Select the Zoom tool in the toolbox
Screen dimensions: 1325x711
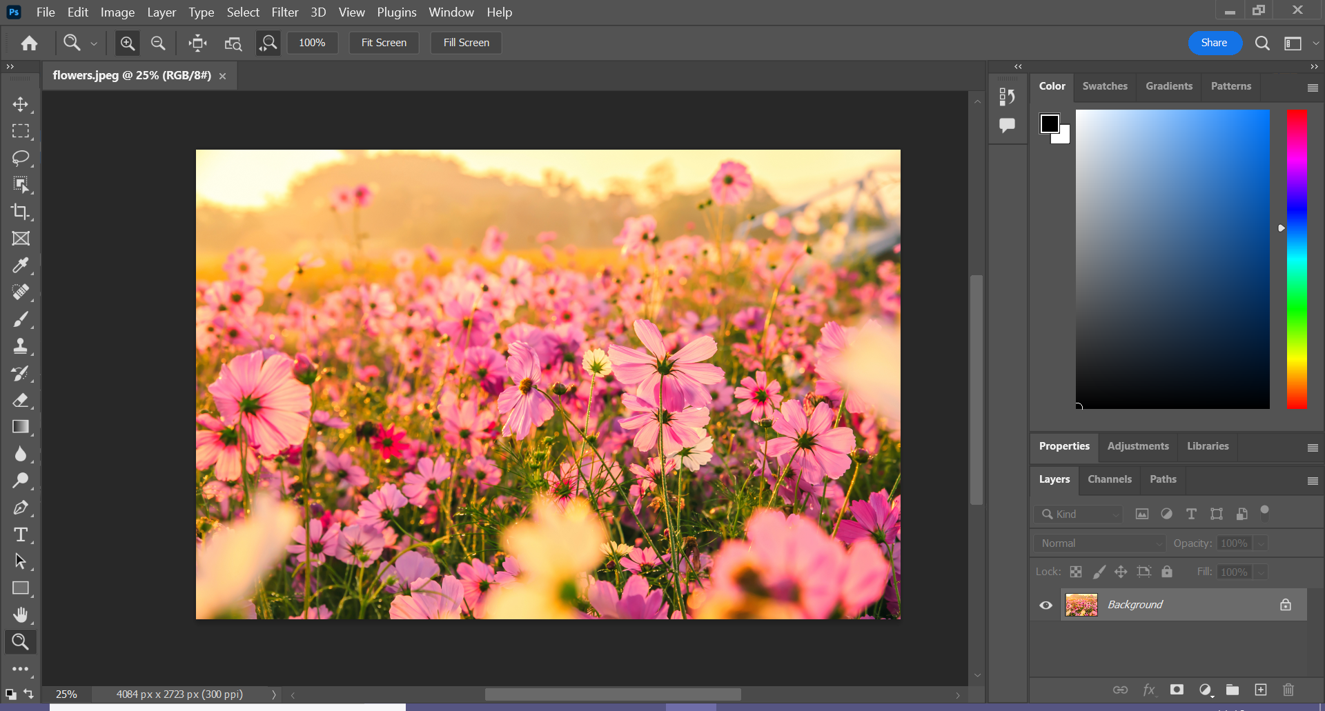(x=21, y=642)
